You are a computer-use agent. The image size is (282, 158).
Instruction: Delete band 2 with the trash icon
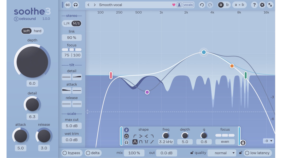[x=243, y=143]
